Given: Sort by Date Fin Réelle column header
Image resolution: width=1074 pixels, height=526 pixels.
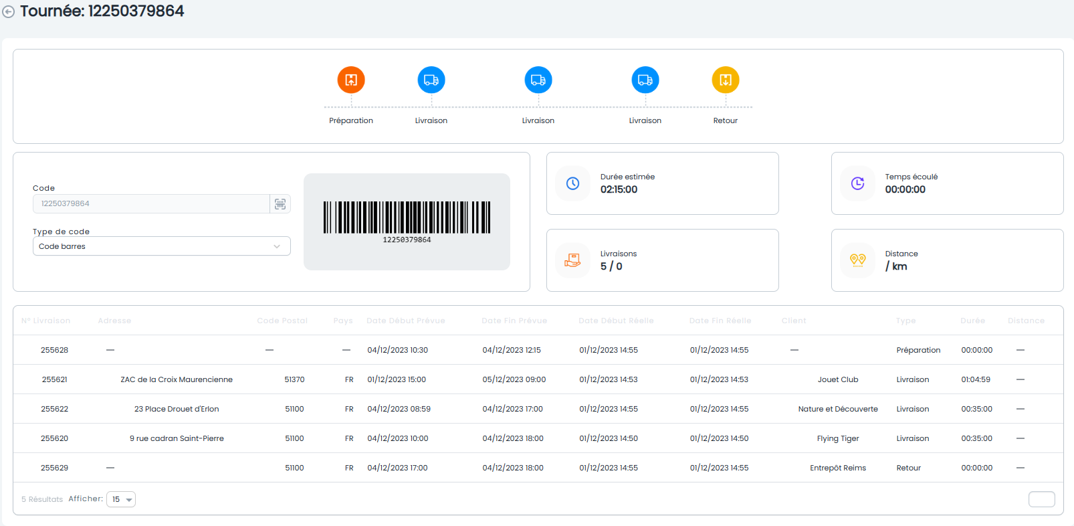Looking at the screenshot, I should [x=720, y=321].
